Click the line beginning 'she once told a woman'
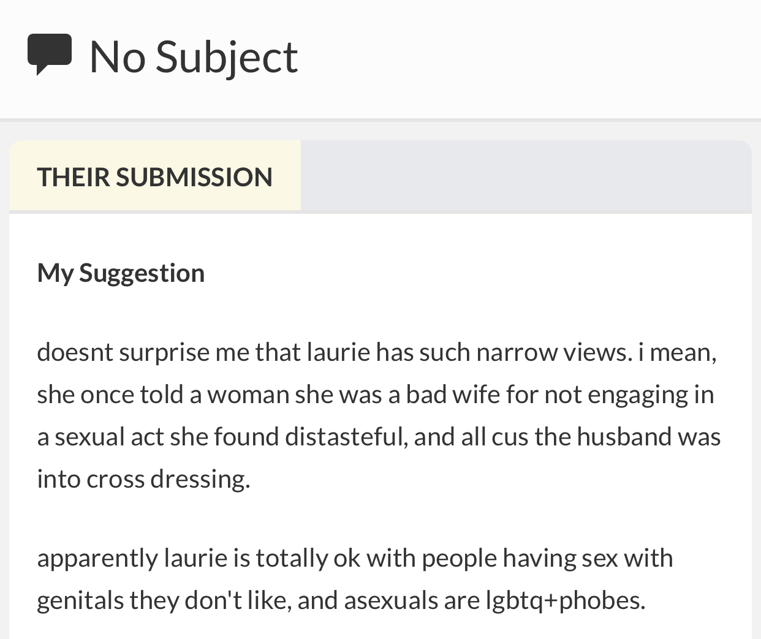The image size is (761, 639). (376, 394)
